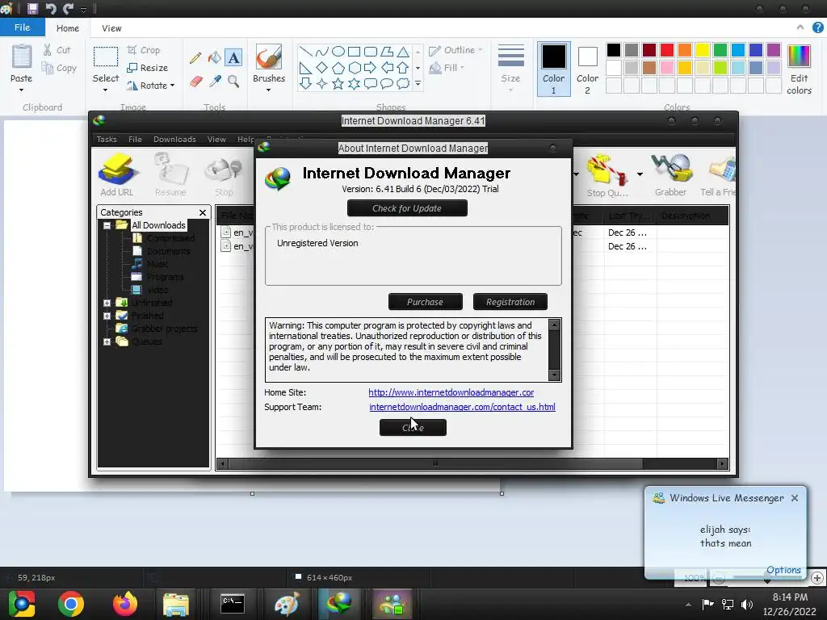Open the Brushes dropdown arrow

pos(268,90)
